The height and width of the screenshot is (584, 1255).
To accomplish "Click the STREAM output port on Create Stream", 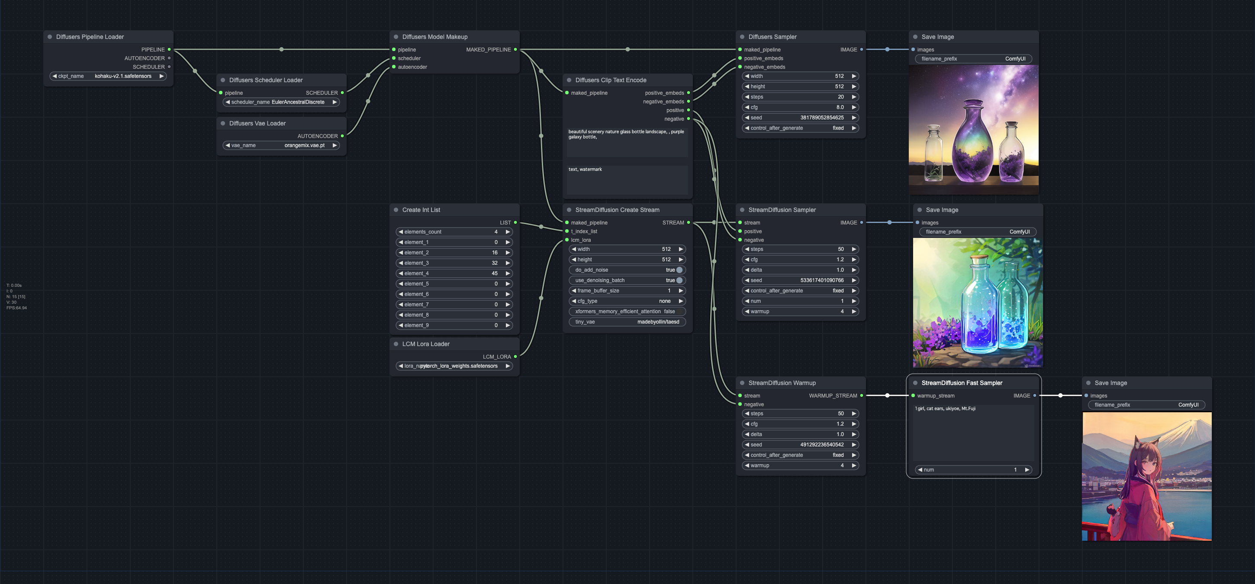I will click(x=689, y=223).
